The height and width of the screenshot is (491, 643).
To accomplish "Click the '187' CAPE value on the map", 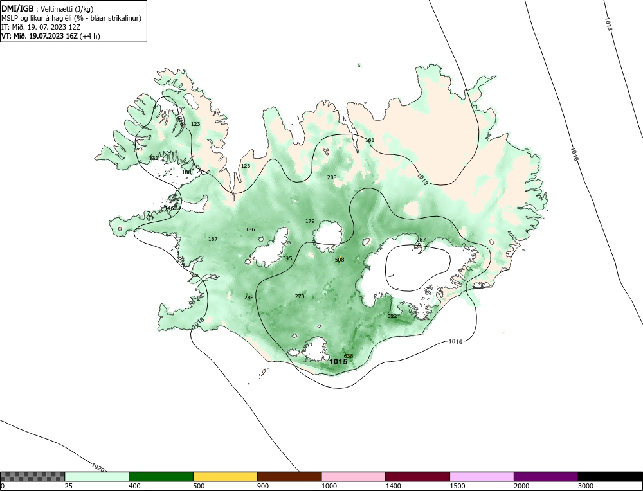I will pos(213,239).
